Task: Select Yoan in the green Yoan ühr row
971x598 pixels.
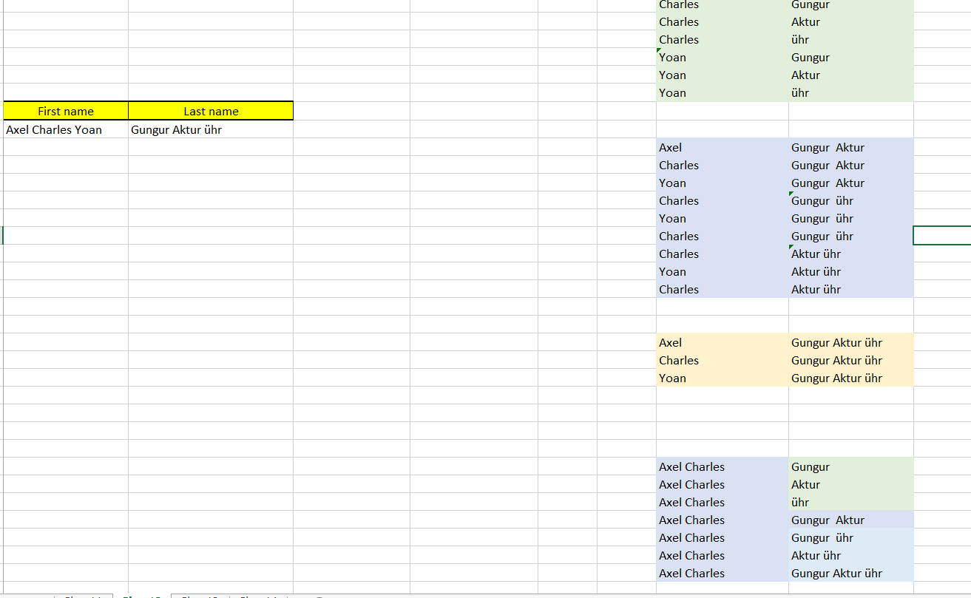Action: [x=723, y=92]
